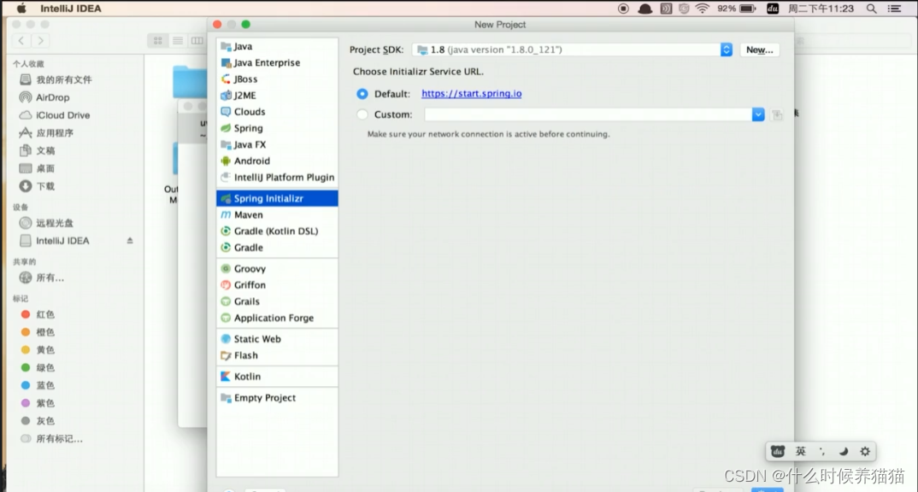Select Default Initializr URL radio button
The height and width of the screenshot is (492, 918).
point(362,94)
